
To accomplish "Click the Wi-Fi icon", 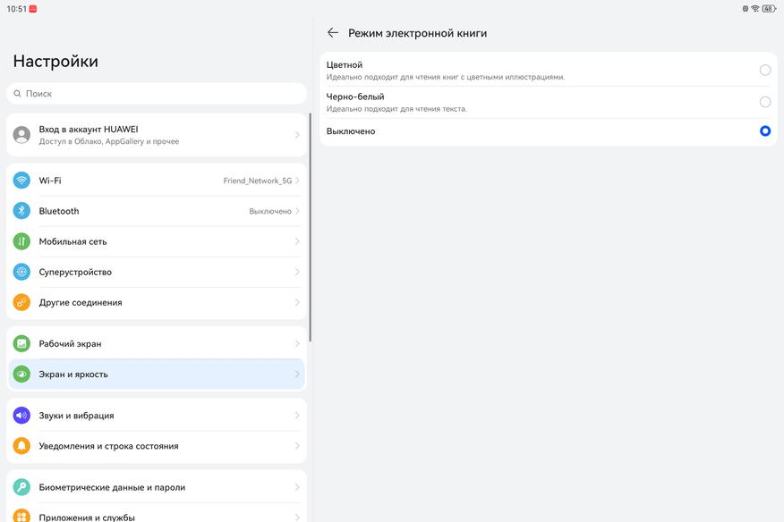I will pyautogui.click(x=21, y=181).
